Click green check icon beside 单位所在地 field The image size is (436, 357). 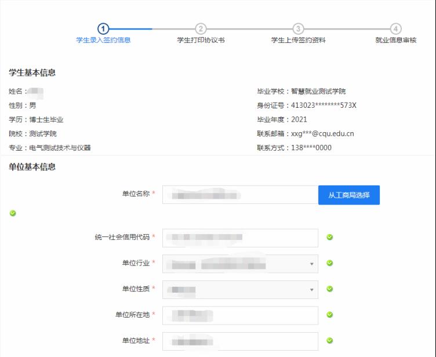(330, 315)
